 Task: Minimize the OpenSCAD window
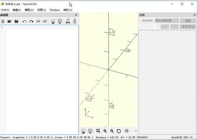click(x=172, y=4)
